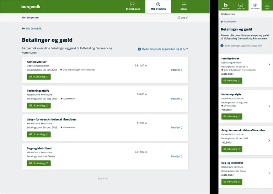273x194 pixels.
Task: Click the info icon beside 'Hvilke betalinger' desktop link
Action: 139,49
